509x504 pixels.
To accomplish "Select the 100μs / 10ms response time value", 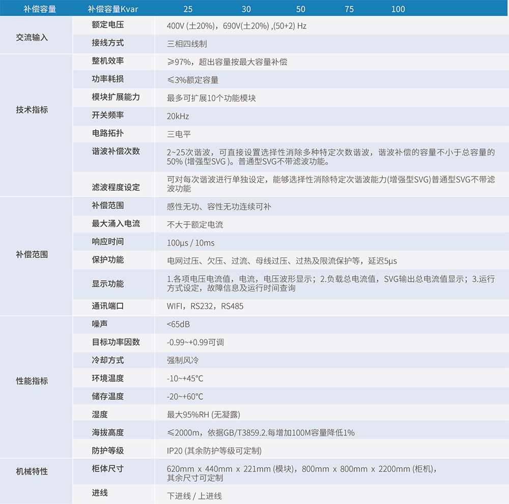I will 190,243.
